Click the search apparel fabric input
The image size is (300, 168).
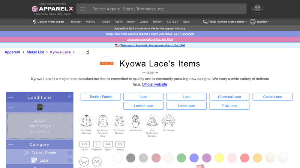165,9
